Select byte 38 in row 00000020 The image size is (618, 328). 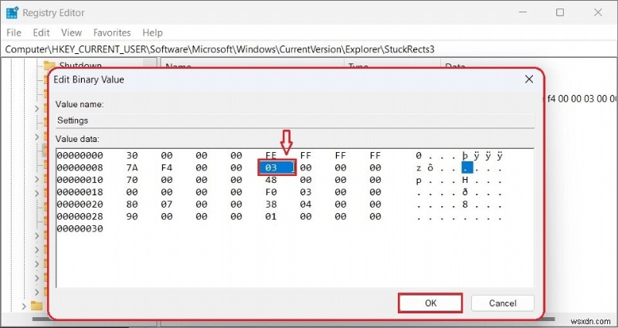pos(271,205)
